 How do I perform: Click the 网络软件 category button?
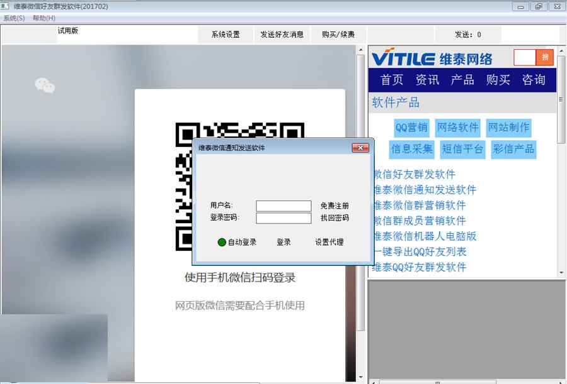[458, 128]
